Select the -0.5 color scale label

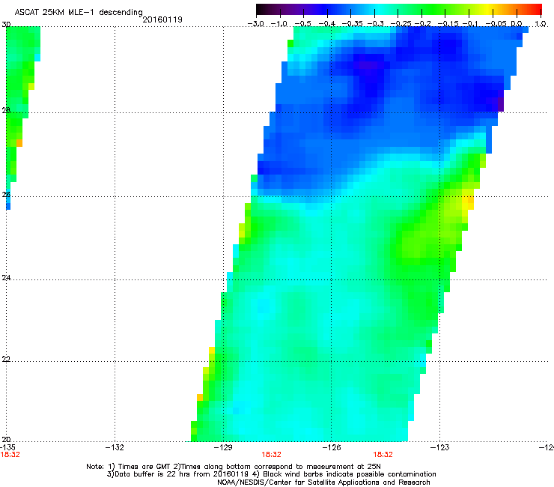pyautogui.click(x=302, y=24)
